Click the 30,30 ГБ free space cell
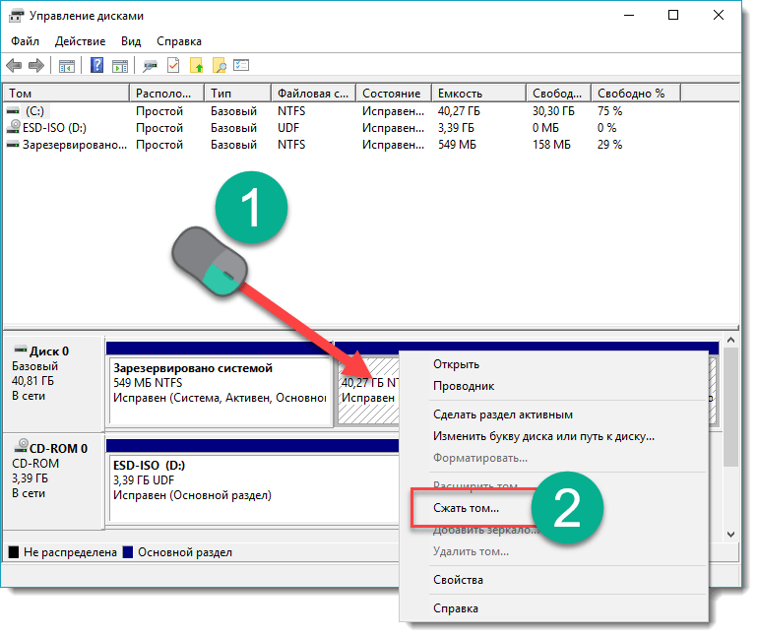Image resolution: width=757 pixels, height=637 pixels. [554, 111]
